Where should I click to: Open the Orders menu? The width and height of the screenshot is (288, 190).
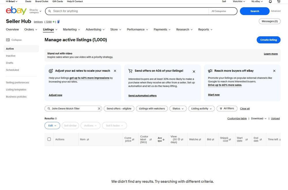coord(31,29)
